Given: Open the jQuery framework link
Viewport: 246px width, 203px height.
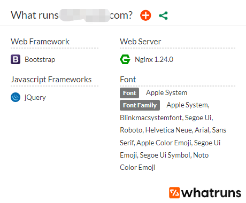Looking at the screenshot, I should click(x=35, y=97).
